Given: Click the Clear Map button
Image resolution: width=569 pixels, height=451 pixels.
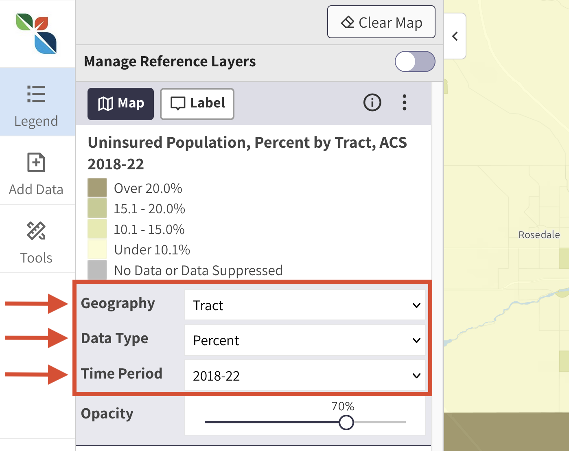Looking at the screenshot, I should [x=381, y=22].
